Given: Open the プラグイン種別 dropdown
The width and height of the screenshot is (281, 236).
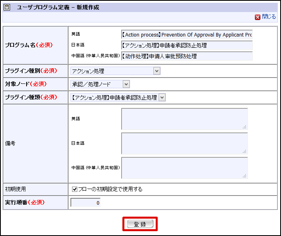Looking at the screenshot, I should click(x=115, y=71).
